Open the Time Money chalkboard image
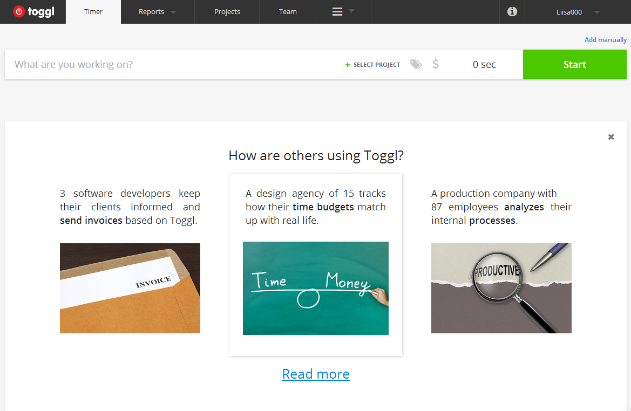631x411 pixels. coord(316,288)
